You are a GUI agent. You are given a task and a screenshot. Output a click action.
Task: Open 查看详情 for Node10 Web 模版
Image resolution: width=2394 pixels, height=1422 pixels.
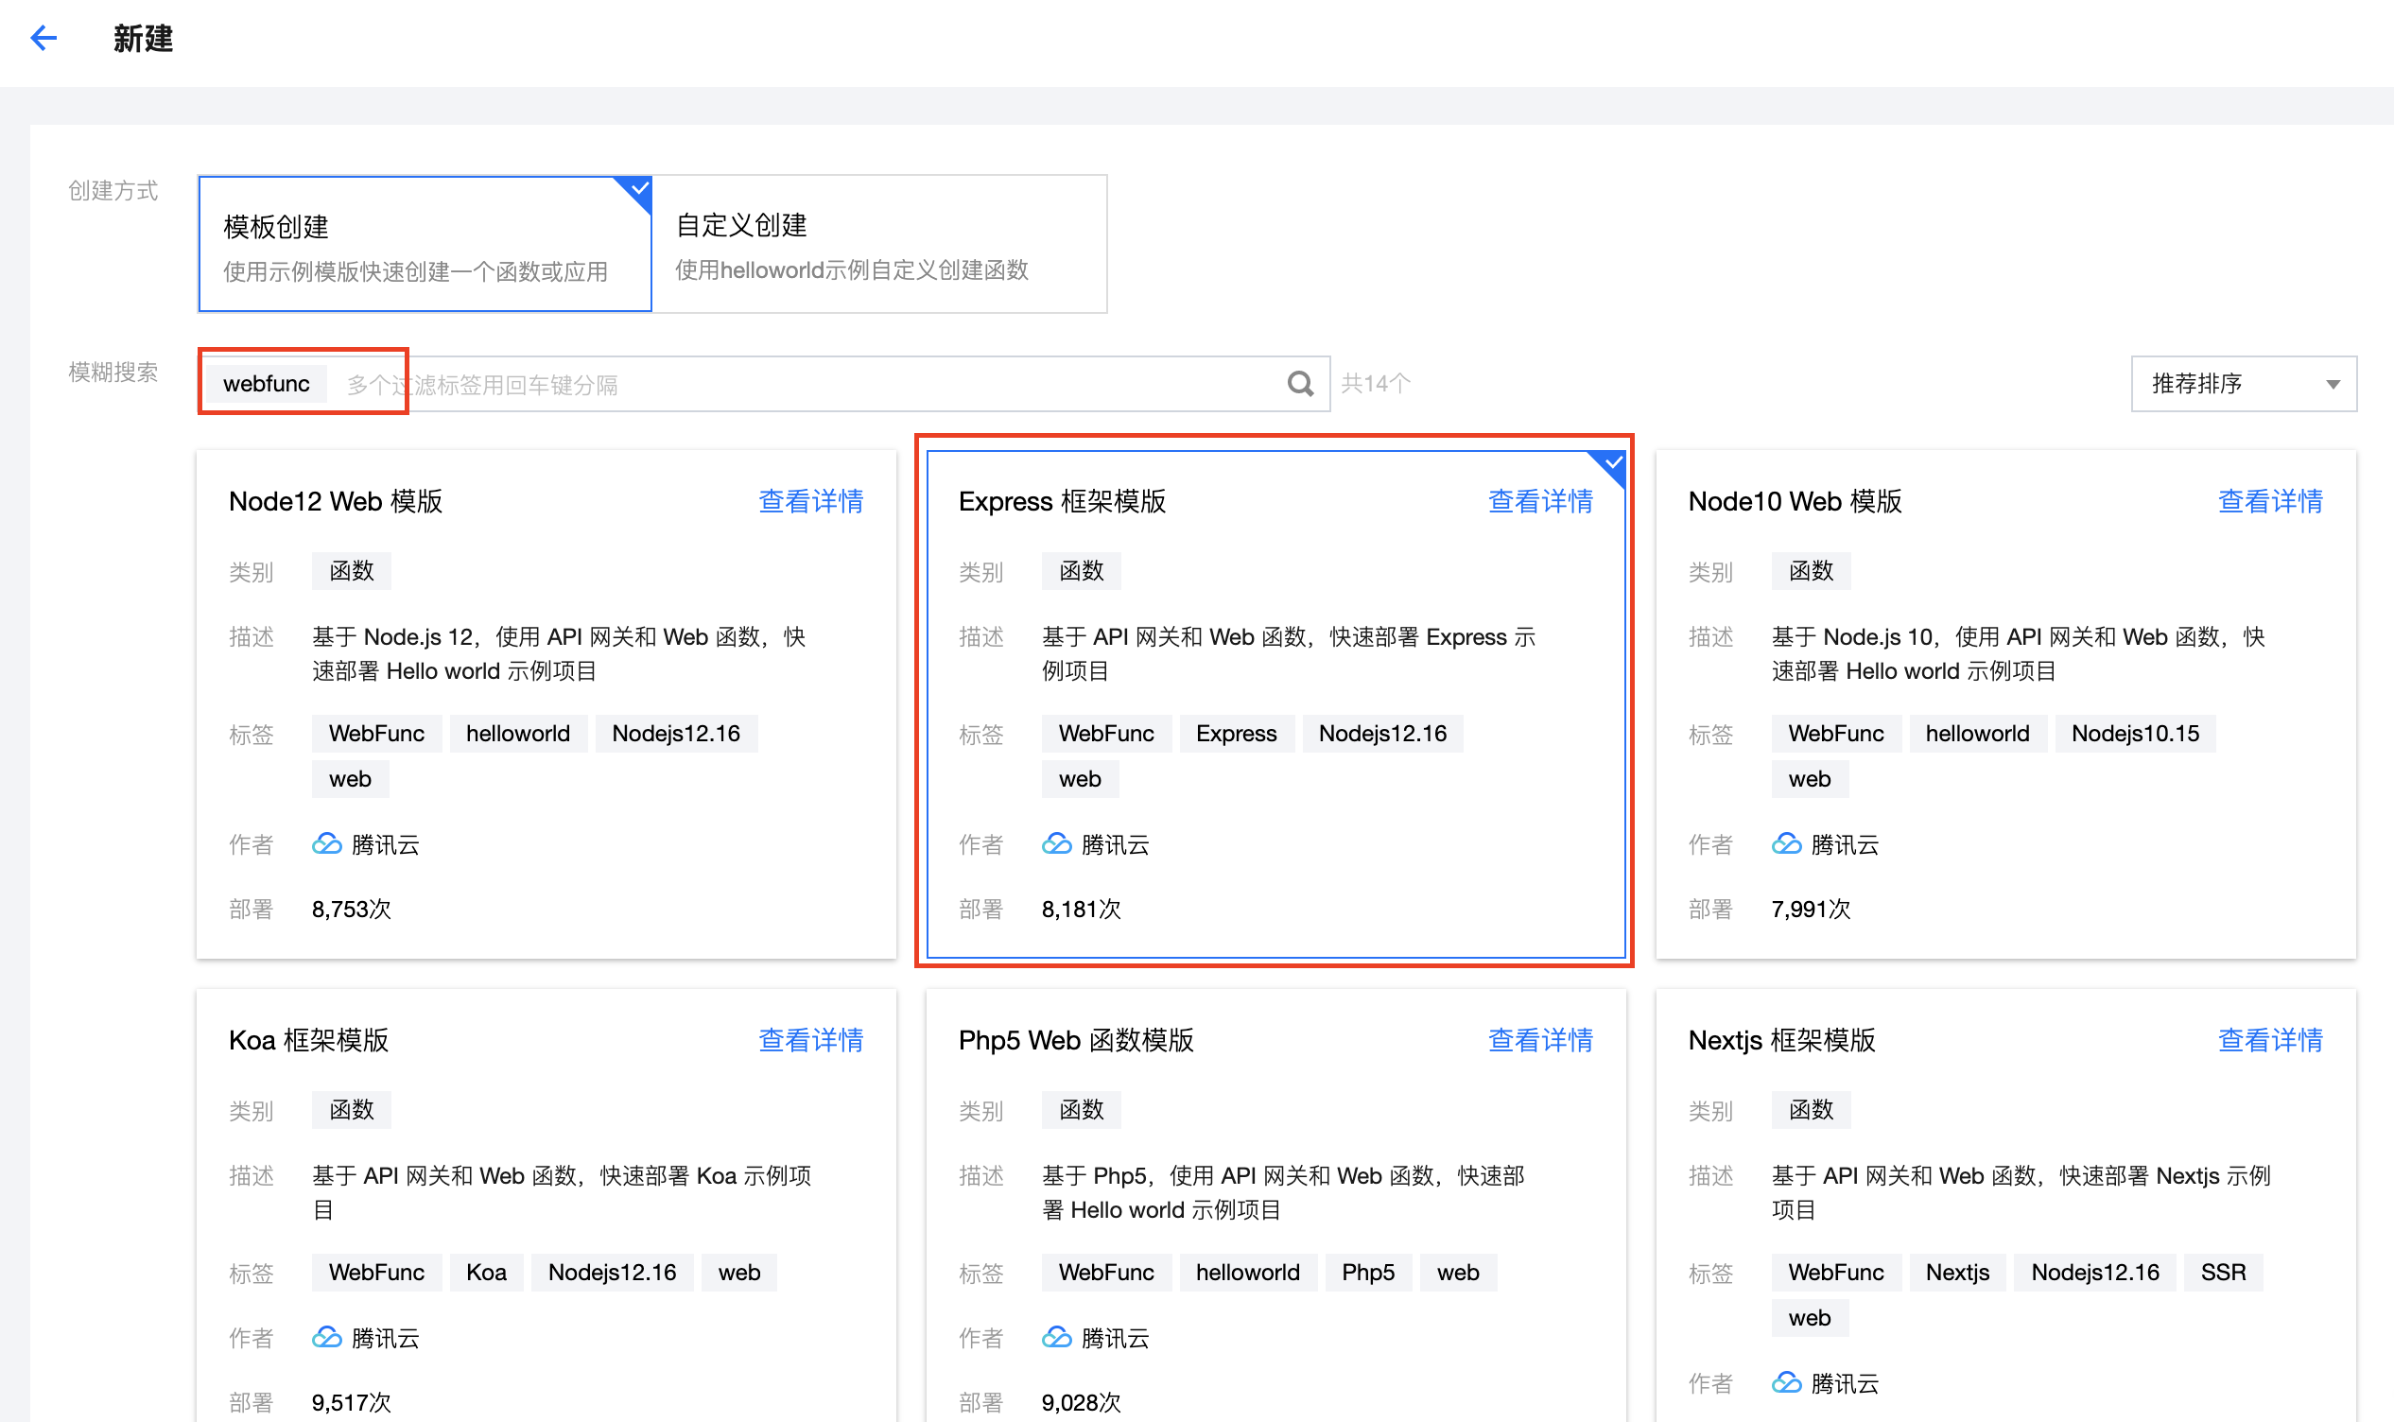click(x=2269, y=501)
